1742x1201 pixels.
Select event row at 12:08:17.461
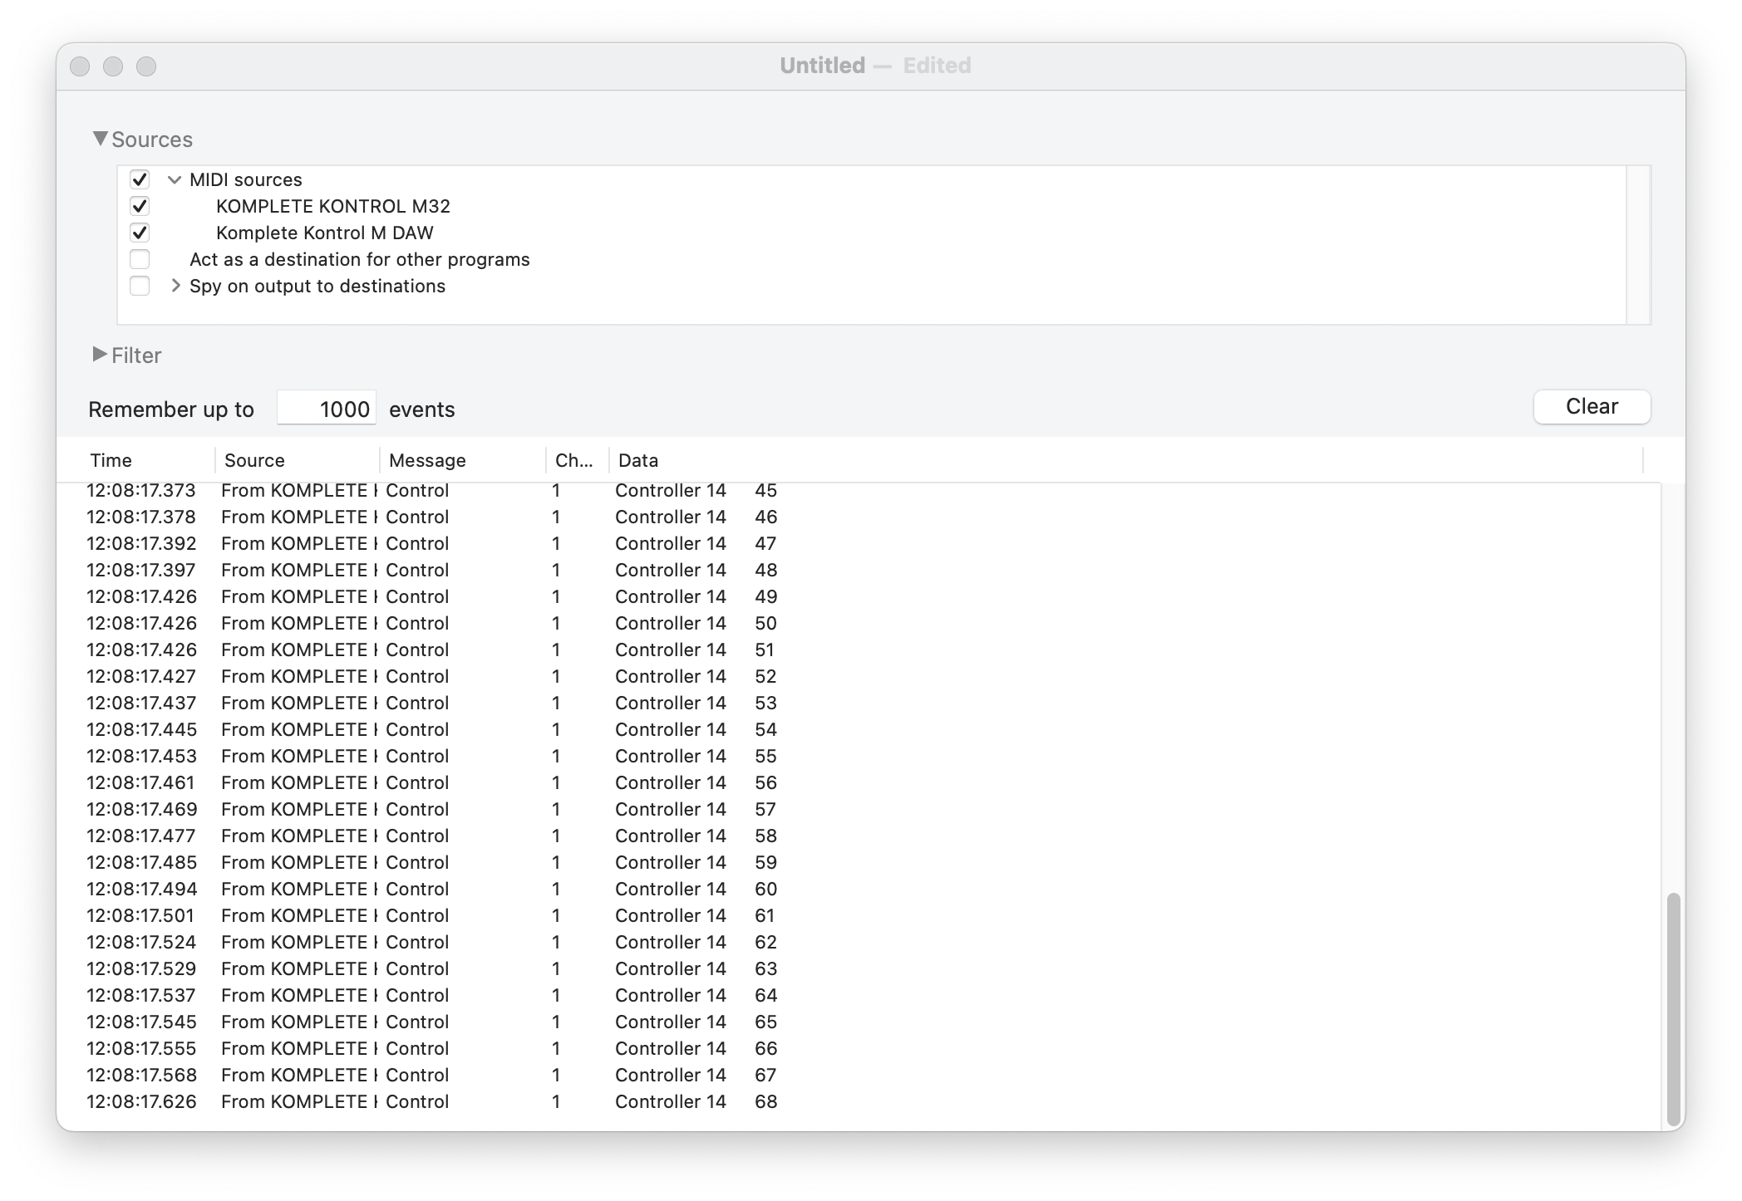point(859,782)
